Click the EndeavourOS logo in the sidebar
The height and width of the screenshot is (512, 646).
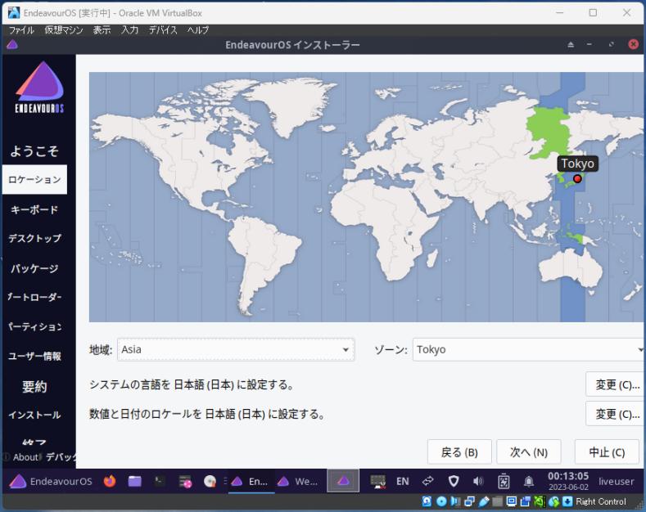coord(39,87)
